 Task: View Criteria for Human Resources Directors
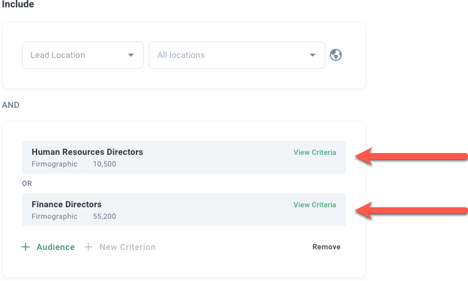coord(314,152)
